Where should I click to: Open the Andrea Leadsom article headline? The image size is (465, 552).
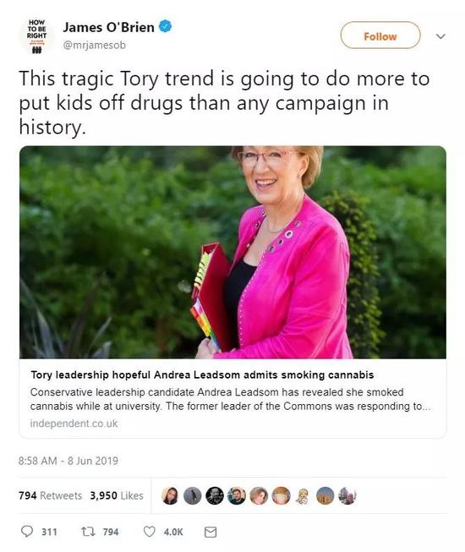coord(202,375)
